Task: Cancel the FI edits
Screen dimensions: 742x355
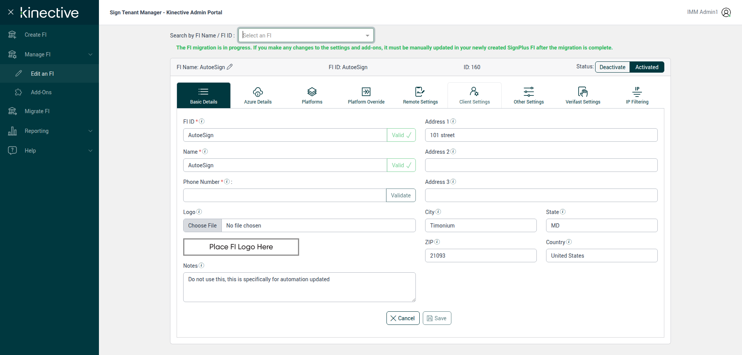Action: click(403, 318)
